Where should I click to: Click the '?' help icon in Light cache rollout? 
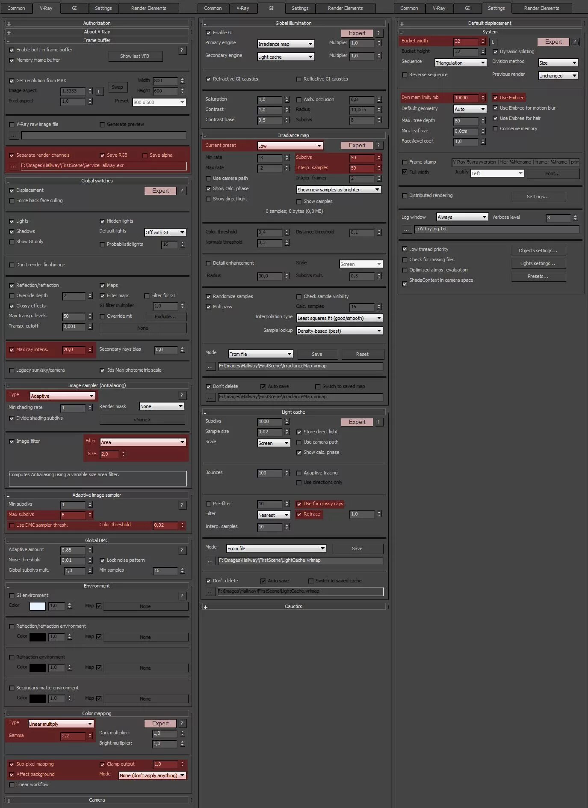378,422
